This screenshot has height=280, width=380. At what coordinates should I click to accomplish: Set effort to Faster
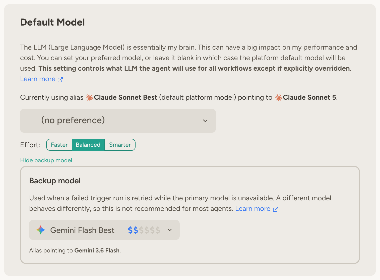pos(59,145)
